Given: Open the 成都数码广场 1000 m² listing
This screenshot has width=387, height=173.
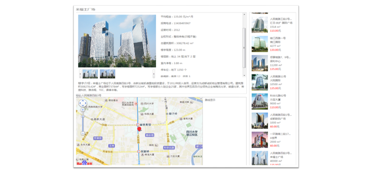Looking at the screenshot, I should 273,120.
